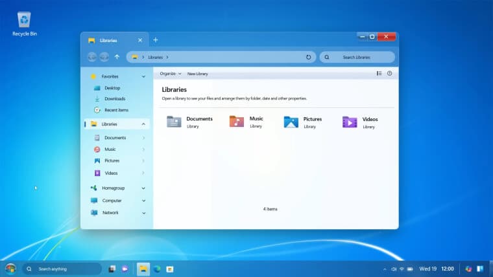Open Task View on the taskbar
Screen dimensions: 493x277
point(112,269)
